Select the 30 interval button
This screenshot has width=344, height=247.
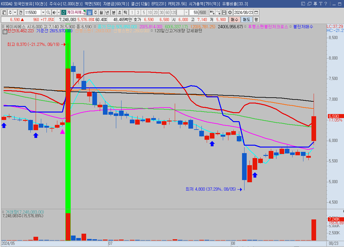tap(161, 12)
